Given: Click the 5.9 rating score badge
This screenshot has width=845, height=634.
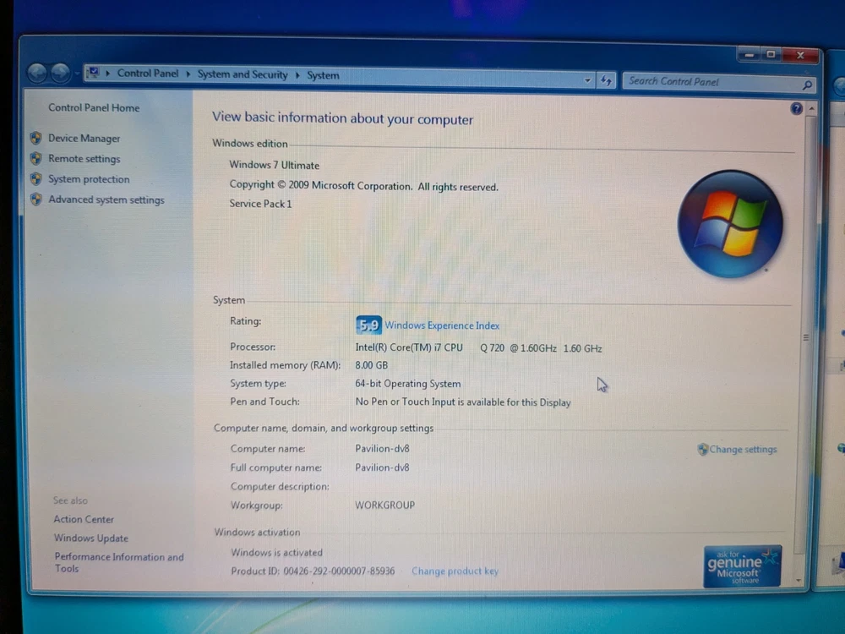Looking at the screenshot, I should (x=368, y=325).
